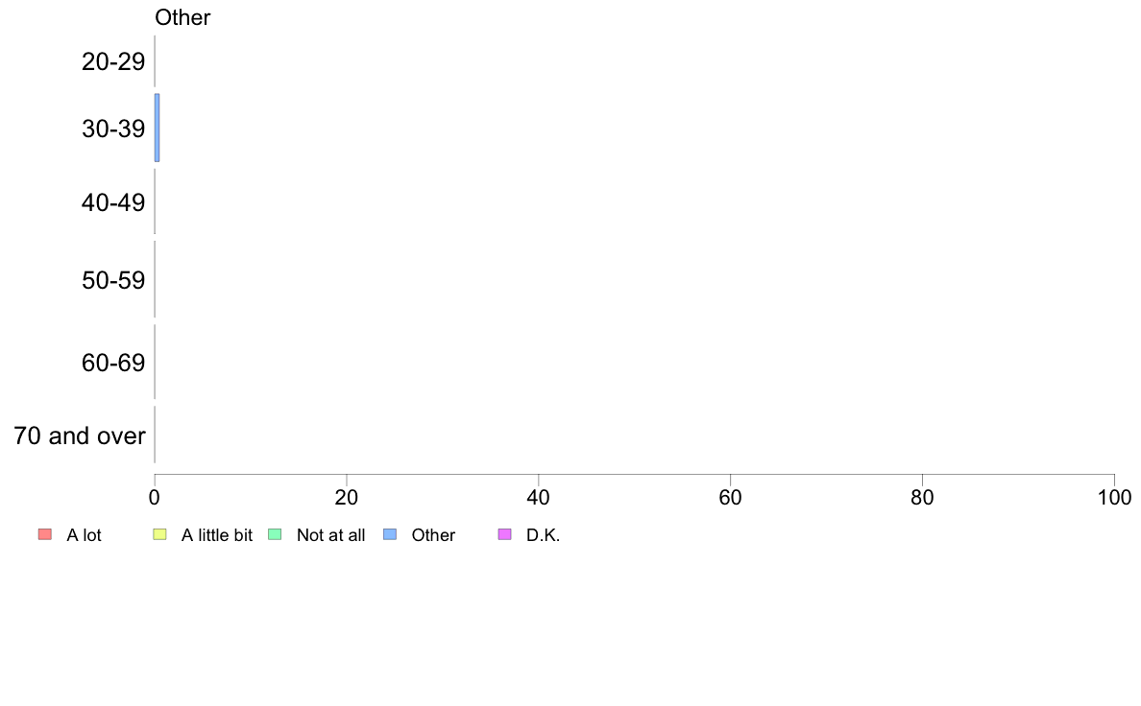Click the 'D.K.' legend text
The width and height of the screenshot is (1141, 706).
544,535
